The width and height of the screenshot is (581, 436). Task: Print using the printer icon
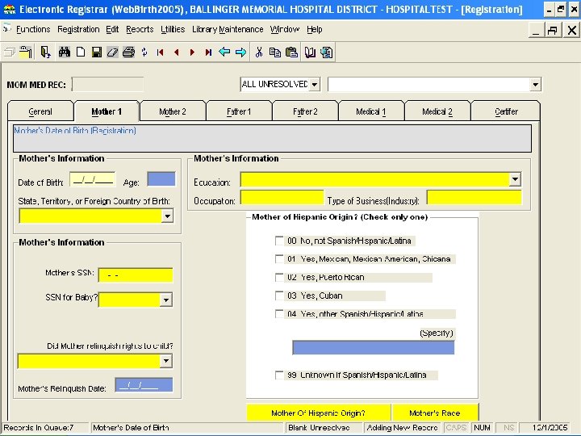point(128,52)
